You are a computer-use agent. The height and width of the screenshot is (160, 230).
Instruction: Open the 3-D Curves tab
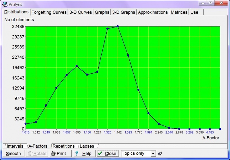(x=80, y=12)
